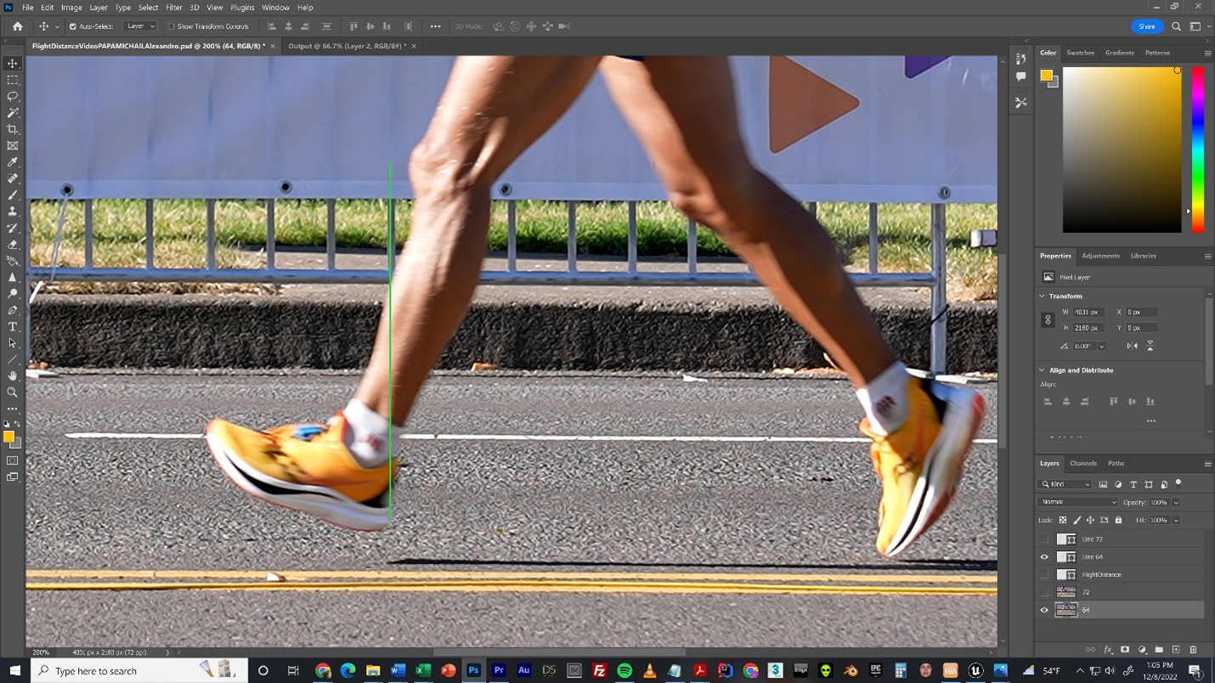The image size is (1215, 683).
Task: Click the Search icon next to Share
Action: pos(1177,26)
